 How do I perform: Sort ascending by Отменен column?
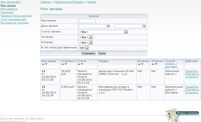point(153,64)
